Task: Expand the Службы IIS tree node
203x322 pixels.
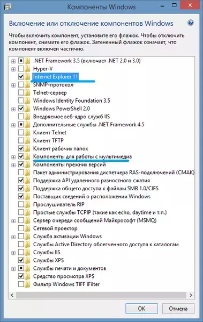Action: [13, 253]
